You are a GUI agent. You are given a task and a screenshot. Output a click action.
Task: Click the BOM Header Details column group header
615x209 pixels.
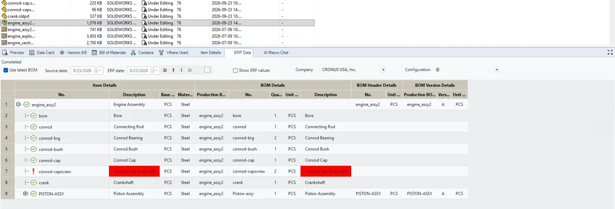[377, 85]
